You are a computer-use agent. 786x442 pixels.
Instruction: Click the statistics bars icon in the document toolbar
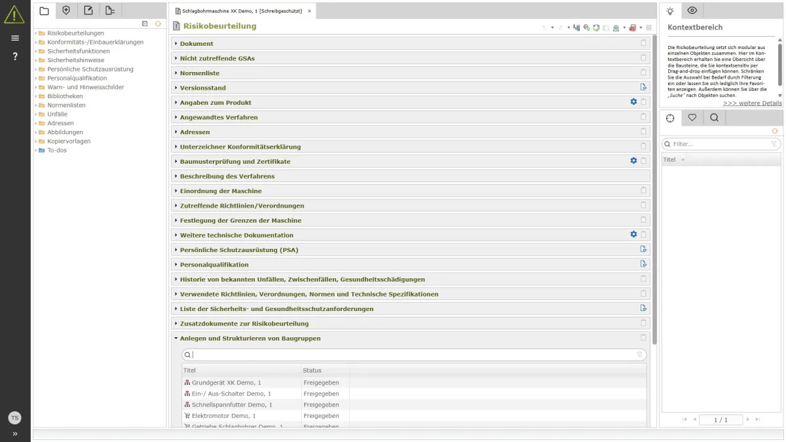click(x=576, y=28)
